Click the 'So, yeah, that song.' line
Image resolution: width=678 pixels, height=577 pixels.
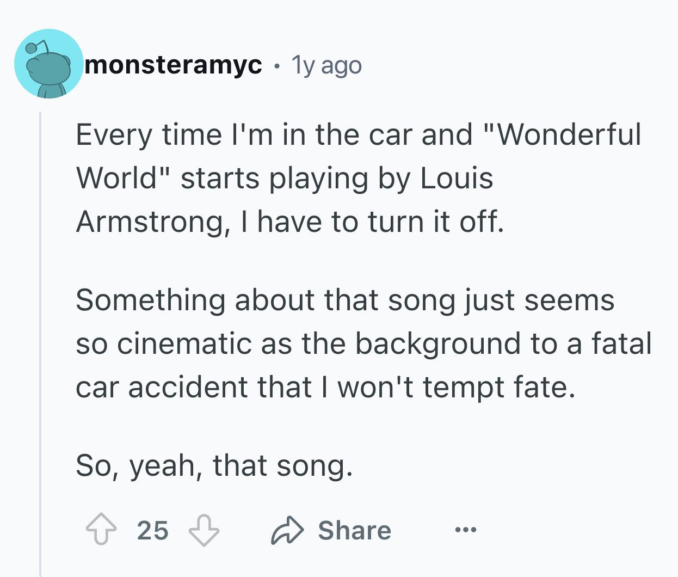pyautogui.click(x=214, y=466)
